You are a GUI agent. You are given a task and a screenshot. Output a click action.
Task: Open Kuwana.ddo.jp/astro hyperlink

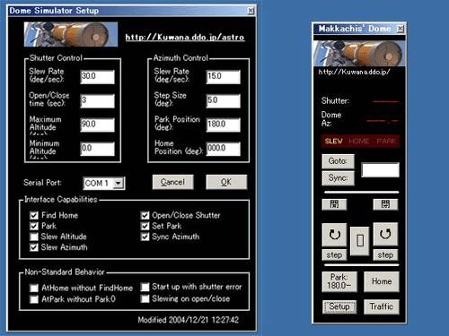click(185, 38)
